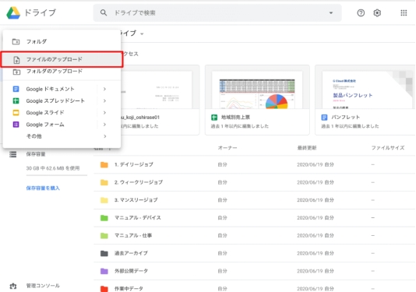
Task: Click the search magnifier icon
Action: click(x=104, y=12)
